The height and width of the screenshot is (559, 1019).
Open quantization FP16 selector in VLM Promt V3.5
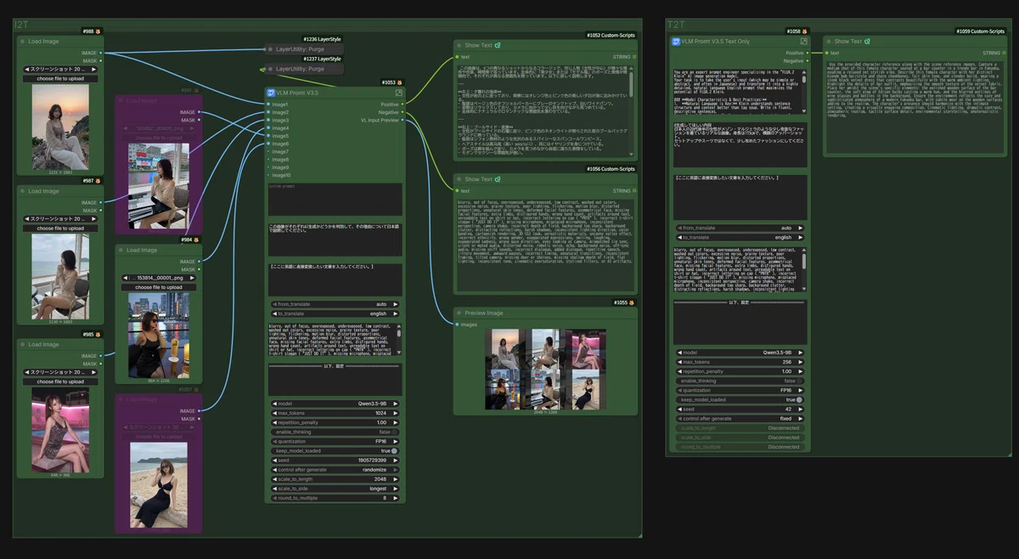[335, 441]
